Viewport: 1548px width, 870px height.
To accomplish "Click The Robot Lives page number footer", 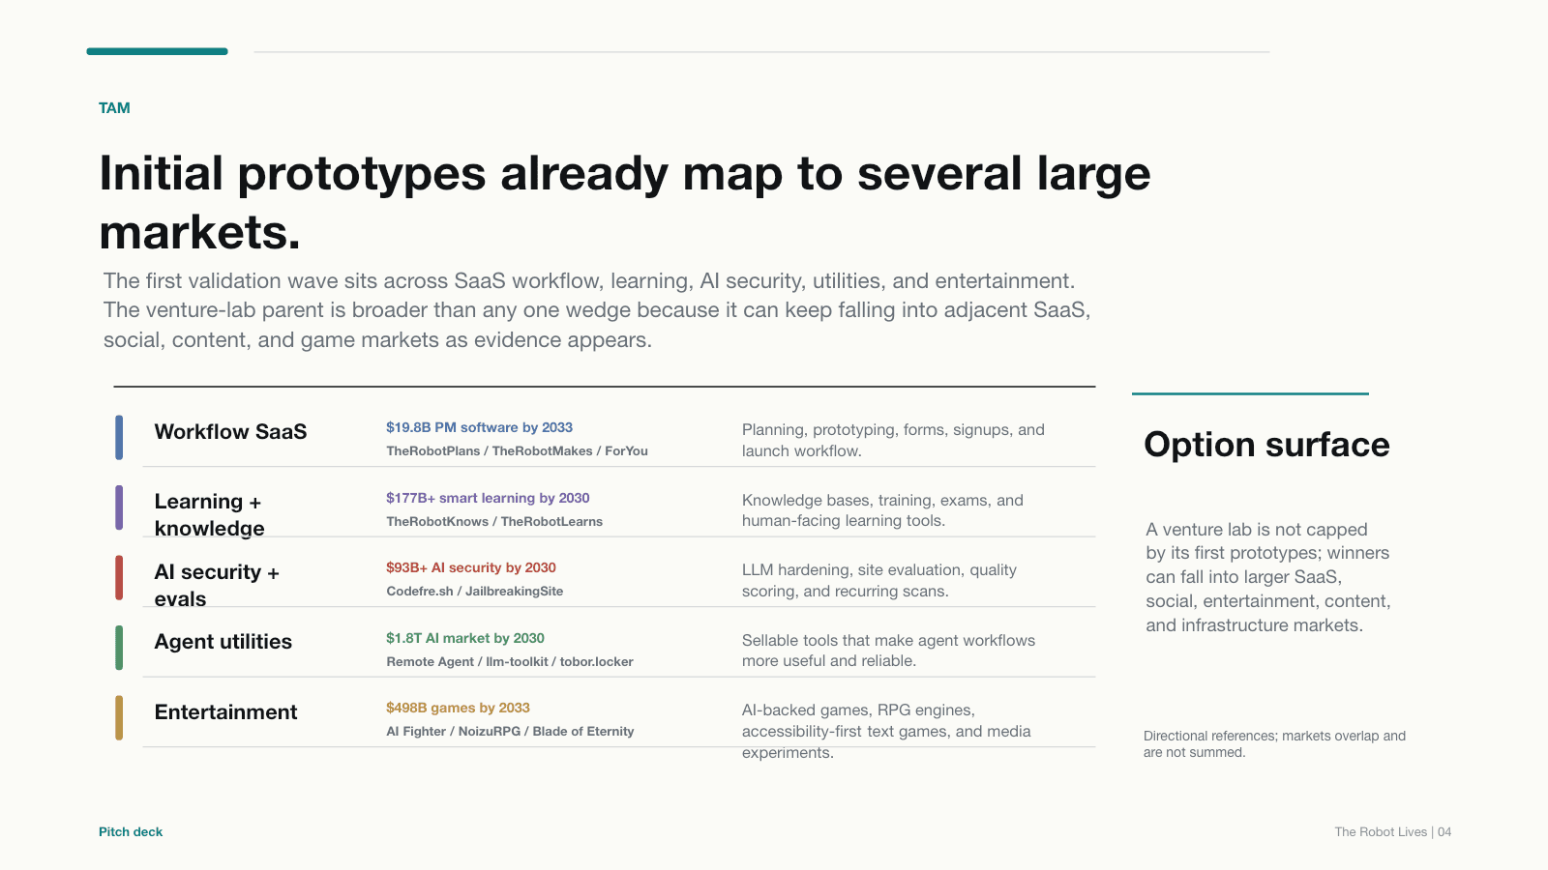I will 1392,831.
